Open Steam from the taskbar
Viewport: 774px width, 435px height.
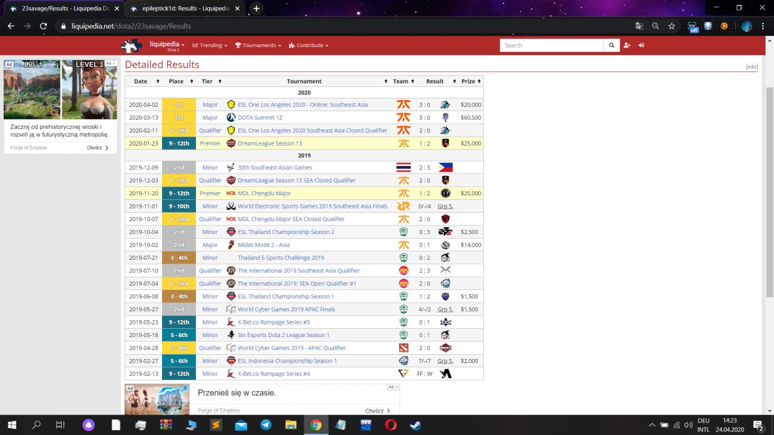(x=415, y=425)
